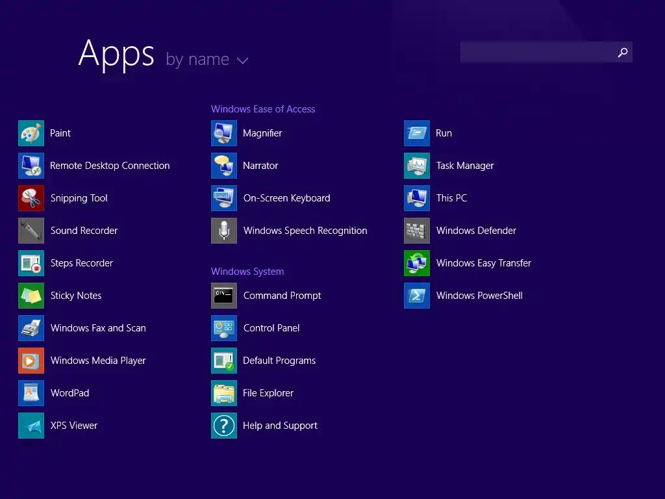Click the 'Steps Recorder' label
The width and height of the screenshot is (665, 499).
coord(82,263)
